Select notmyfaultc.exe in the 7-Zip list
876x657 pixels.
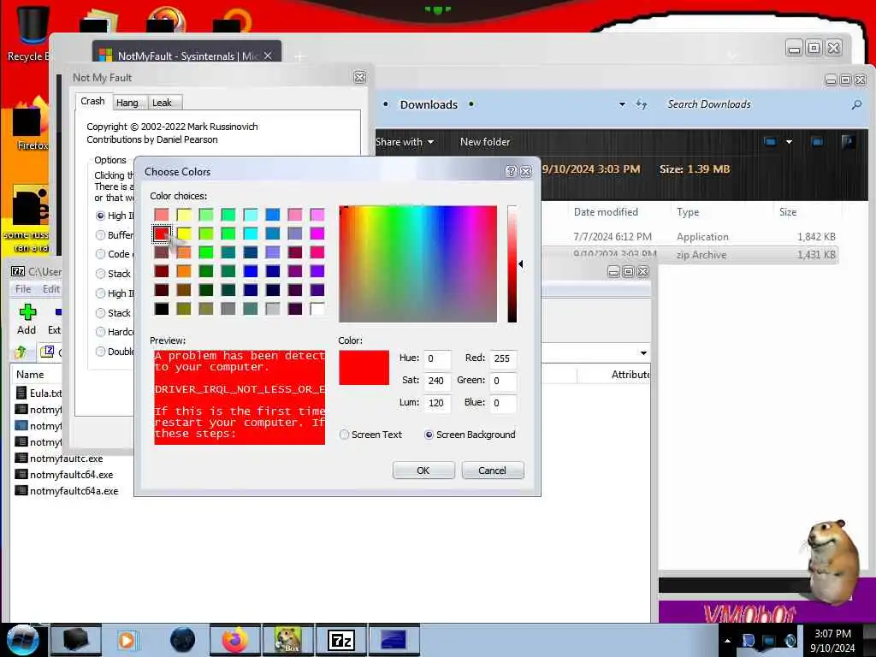pos(59,459)
